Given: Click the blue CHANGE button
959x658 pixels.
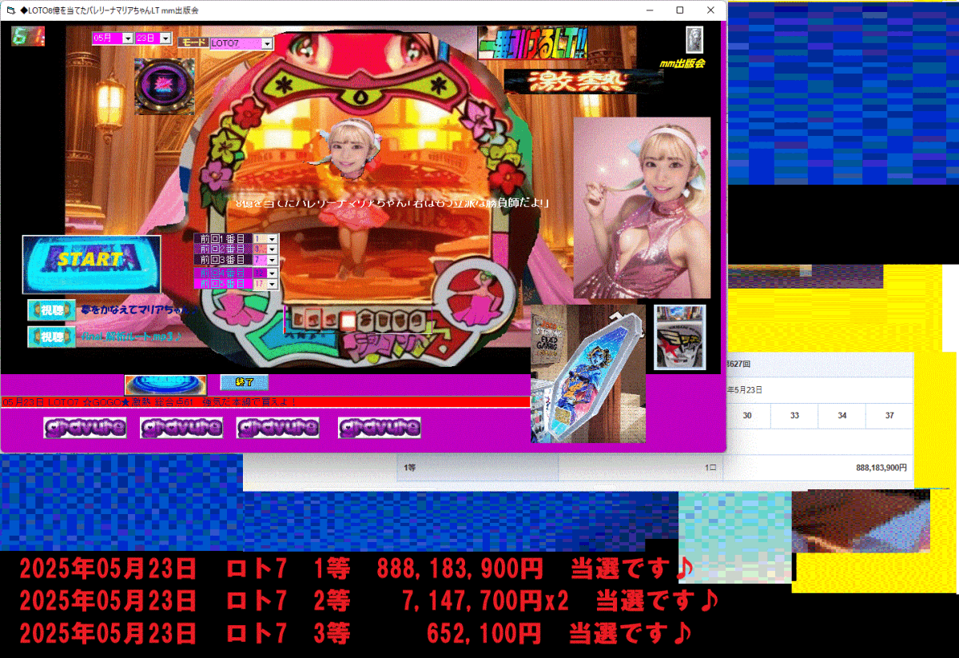Looking at the screenshot, I should [165, 384].
